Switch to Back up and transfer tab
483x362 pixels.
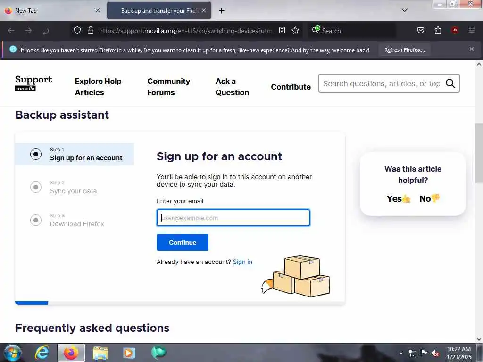coord(159,10)
